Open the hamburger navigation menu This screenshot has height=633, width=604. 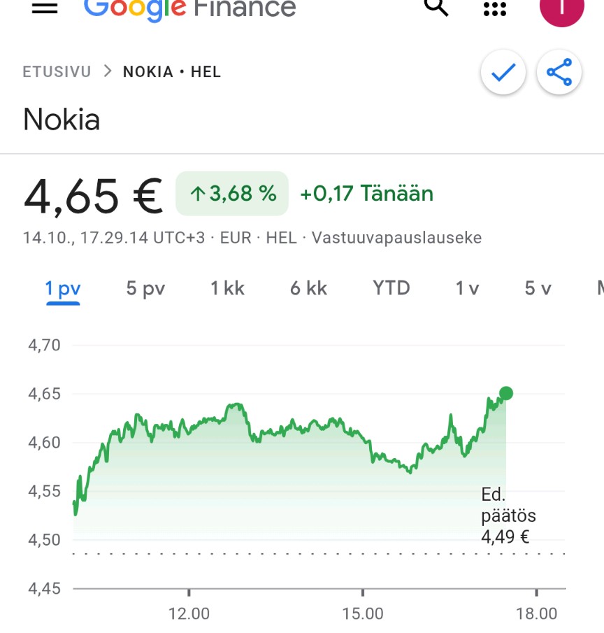click(45, 7)
